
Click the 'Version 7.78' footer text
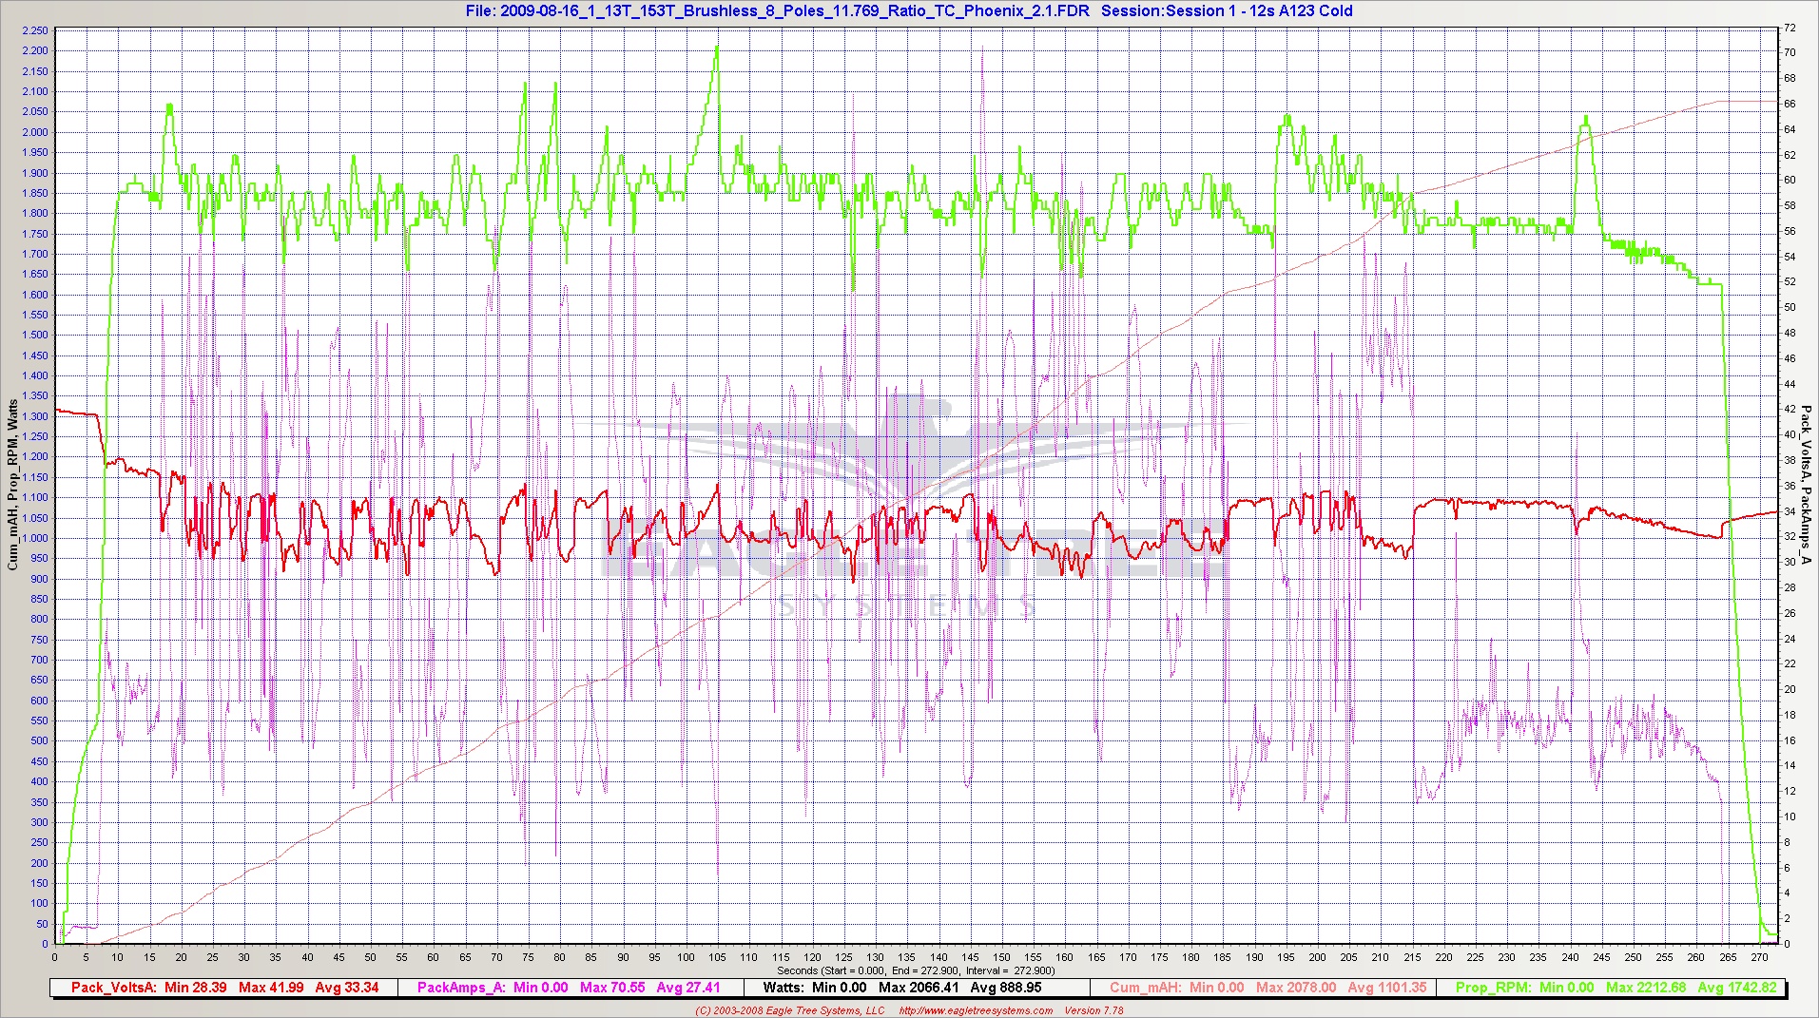(x=1093, y=1010)
